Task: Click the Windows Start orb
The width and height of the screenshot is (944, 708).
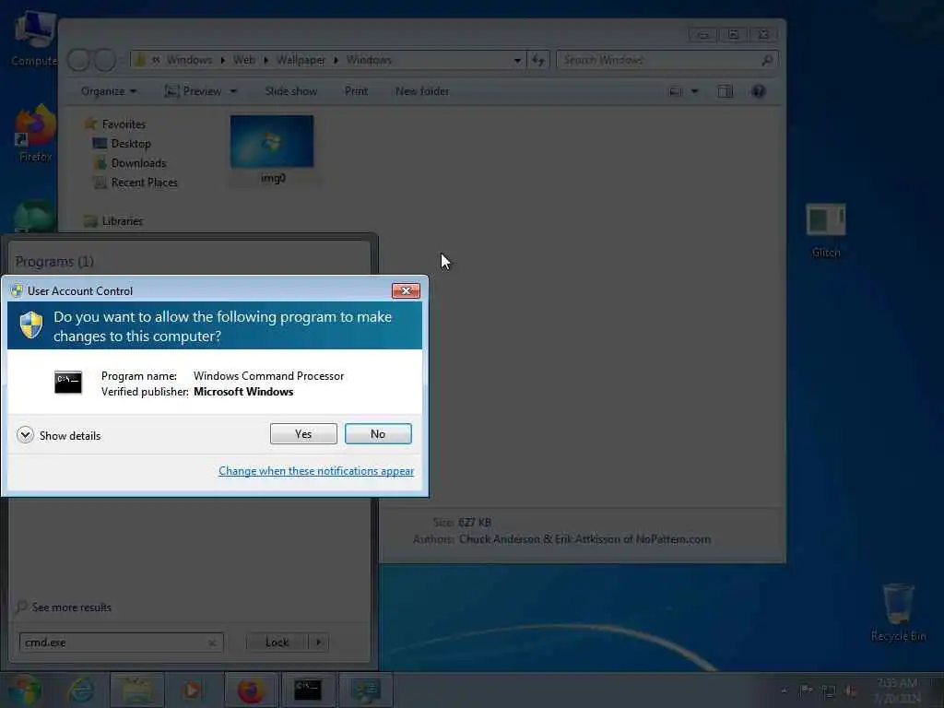Action: click(24, 690)
